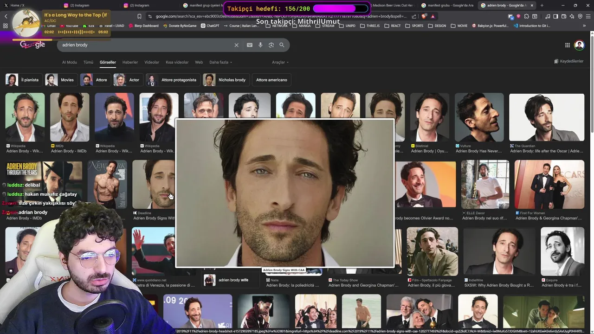594x334 pixels.
Task: Expand the Araçlar tools dropdown
Action: 280,62
